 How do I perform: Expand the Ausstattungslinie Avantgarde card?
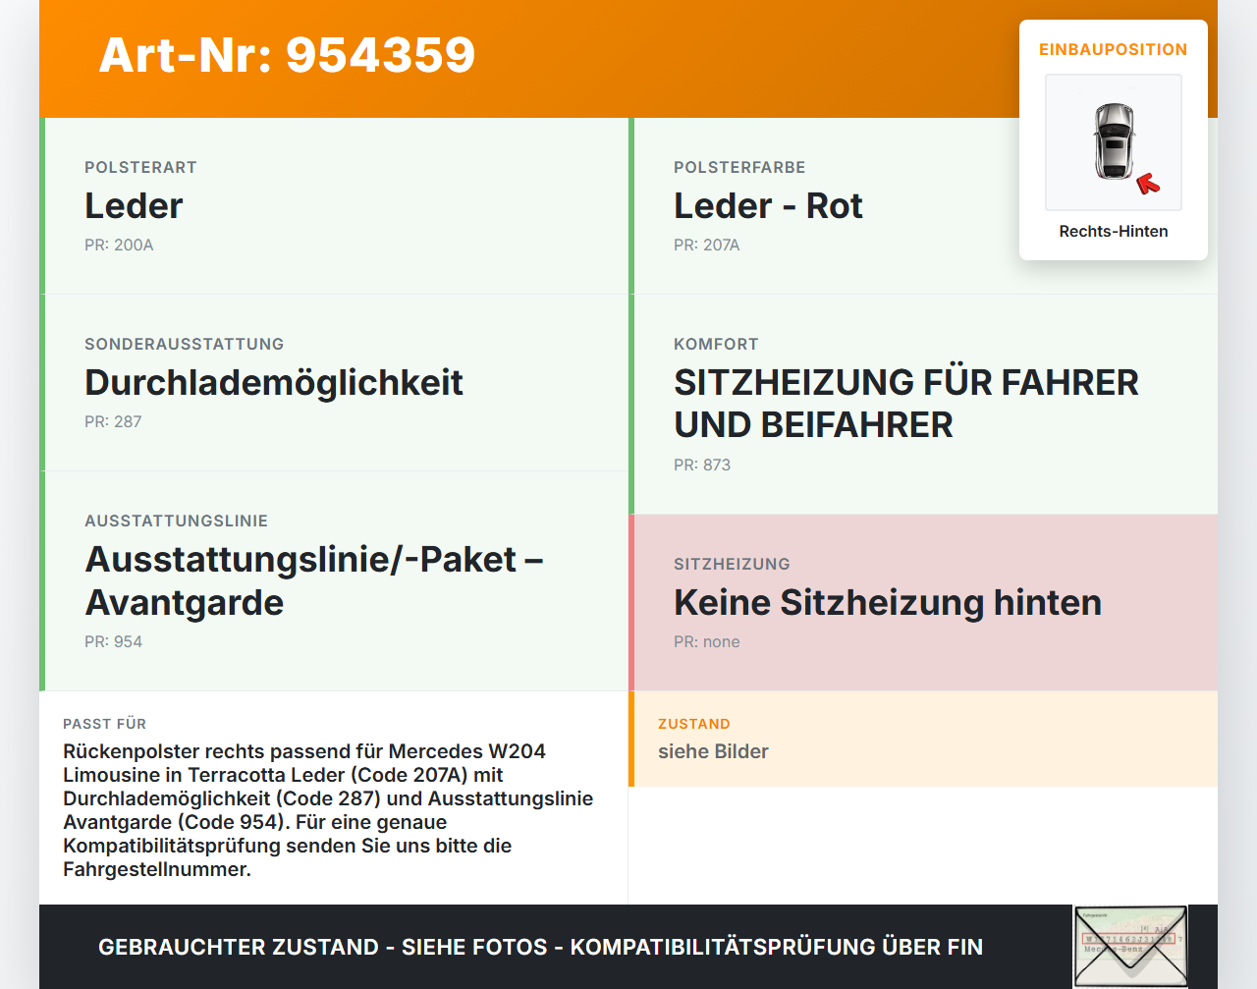click(x=334, y=580)
